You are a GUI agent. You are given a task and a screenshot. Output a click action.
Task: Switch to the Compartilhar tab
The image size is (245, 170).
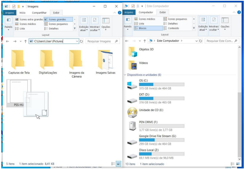(x=40, y=12)
